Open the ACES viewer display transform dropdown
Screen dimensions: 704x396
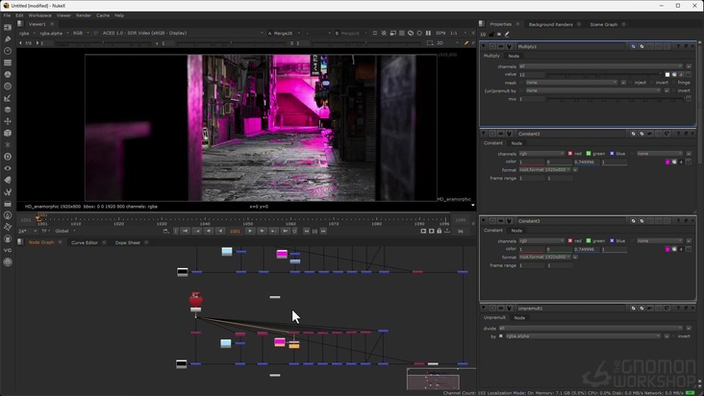coord(183,34)
